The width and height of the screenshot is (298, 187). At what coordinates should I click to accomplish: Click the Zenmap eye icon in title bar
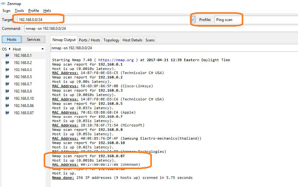click(3, 3)
